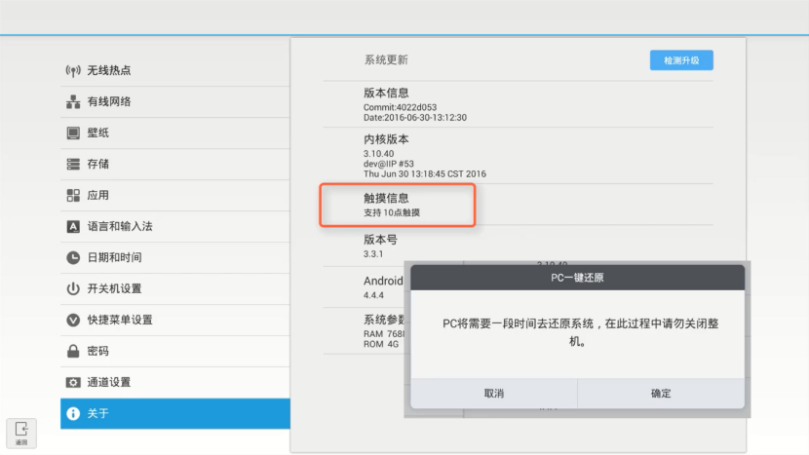This screenshot has height=455, width=809.
Task: Click the dev@IIP #53 line
Action: (x=389, y=164)
